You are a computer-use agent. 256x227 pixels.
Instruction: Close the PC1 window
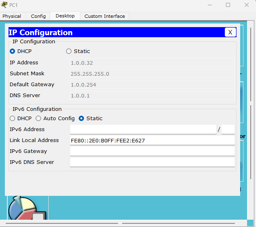point(247,5)
